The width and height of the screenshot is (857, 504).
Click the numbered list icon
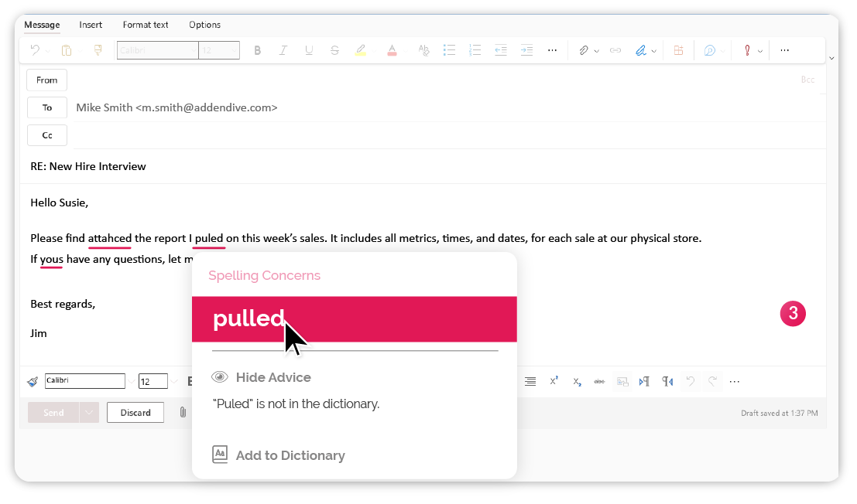pyautogui.click(x=475, y=50)
